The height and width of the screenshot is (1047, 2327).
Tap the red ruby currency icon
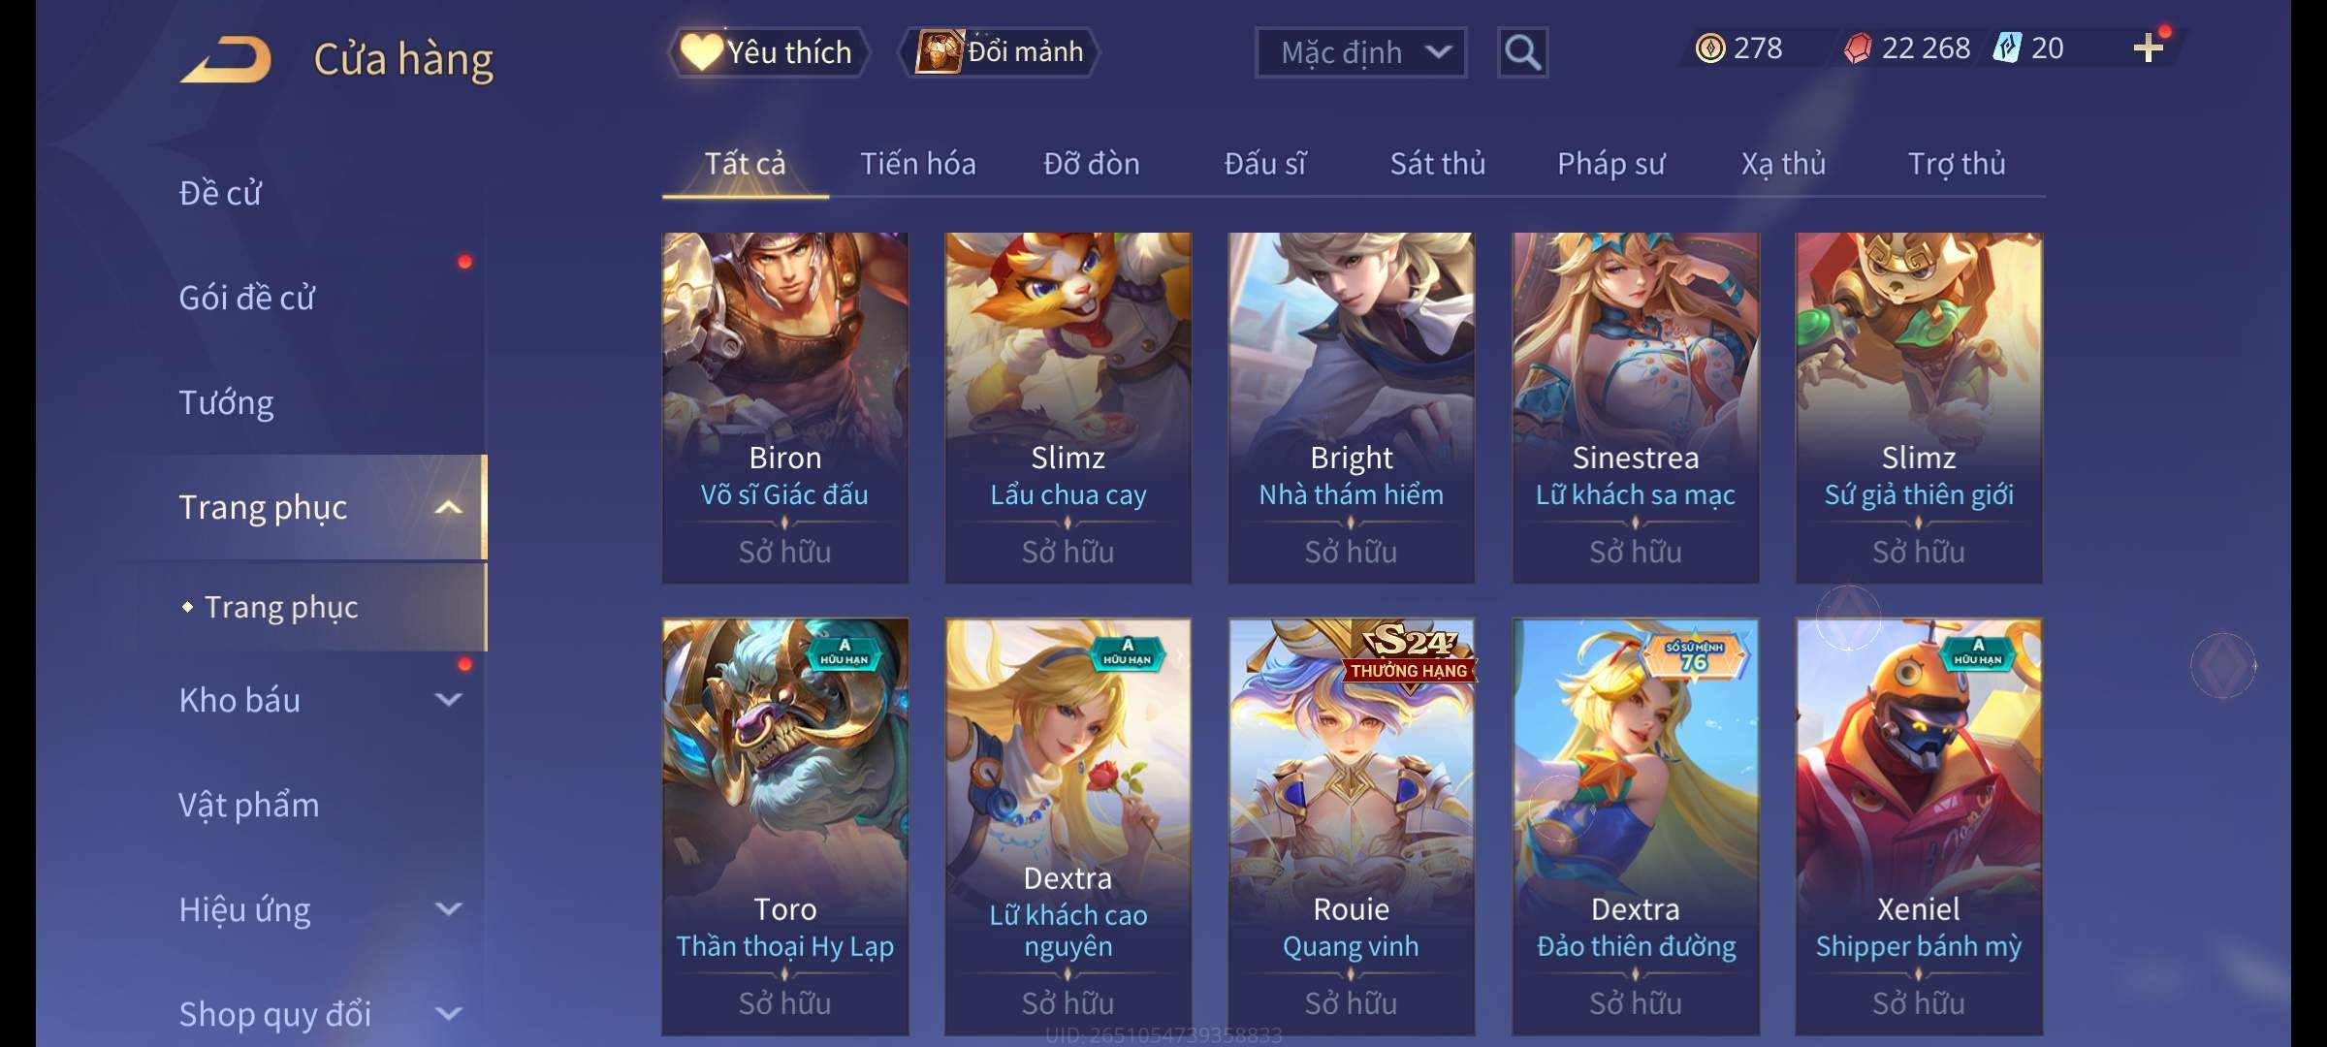click(x=1858, y=48)
